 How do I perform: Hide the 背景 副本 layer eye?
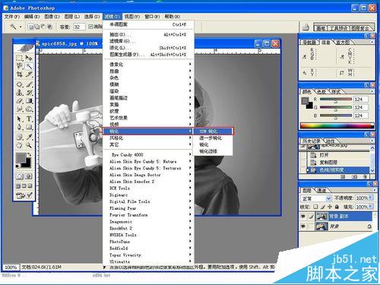click(x=303, y=217)
